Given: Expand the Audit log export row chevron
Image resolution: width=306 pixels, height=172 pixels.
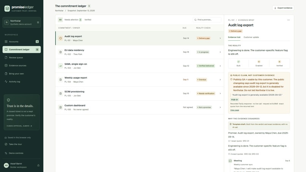Looking at the screenshot, I should pos(220,38).
